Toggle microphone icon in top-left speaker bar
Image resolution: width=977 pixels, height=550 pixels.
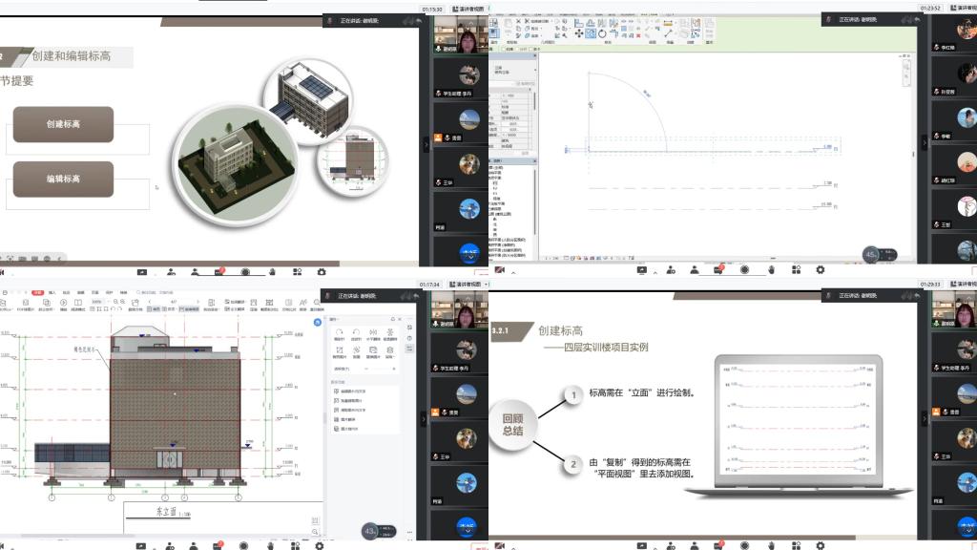pyautogui.click(x=330, y=20)
